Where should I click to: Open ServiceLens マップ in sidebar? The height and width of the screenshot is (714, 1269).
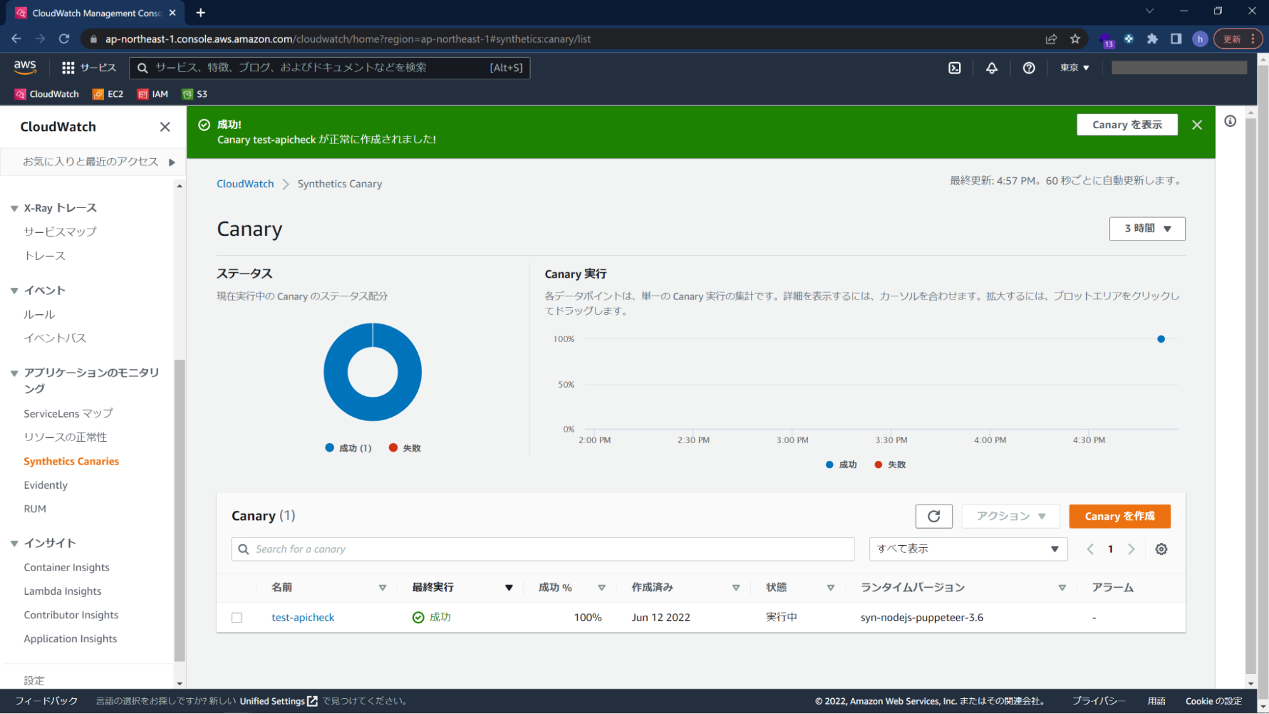(x=69, y=414)
